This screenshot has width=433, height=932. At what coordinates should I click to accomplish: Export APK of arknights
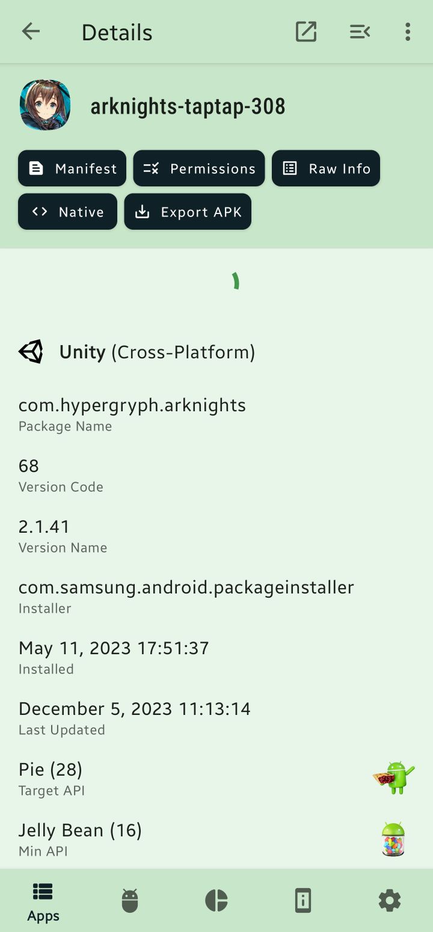[188, 212]
